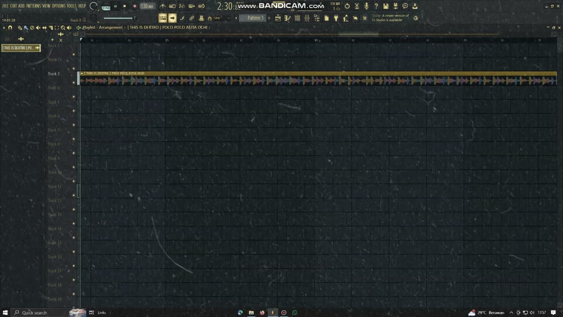The height and width of the screenshot is (317, 563).
Task: Click the save project floppy icon
Action: coord(386,6)
